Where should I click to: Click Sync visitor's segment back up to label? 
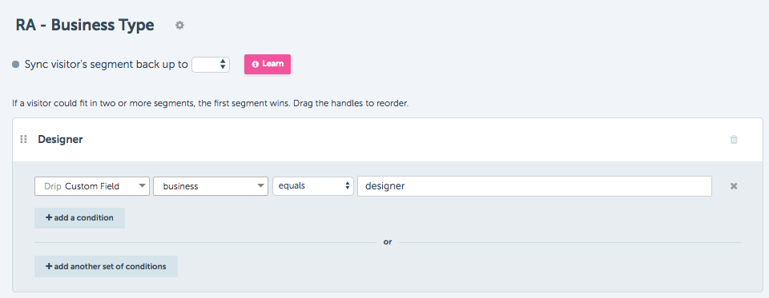pos(107,65)
